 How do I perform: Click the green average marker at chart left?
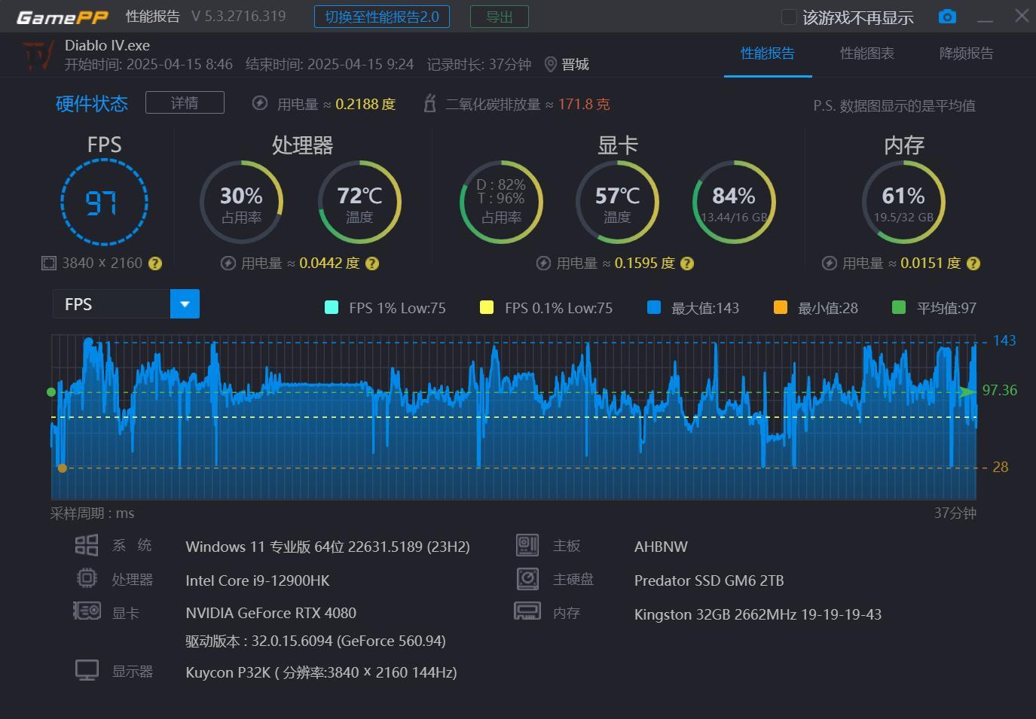pyautogui.click(x=51, y=392)
